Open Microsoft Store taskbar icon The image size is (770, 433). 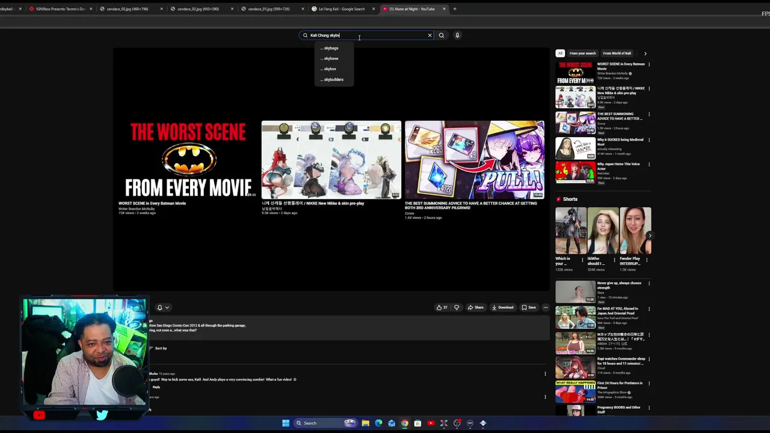(x=417, y=423)
